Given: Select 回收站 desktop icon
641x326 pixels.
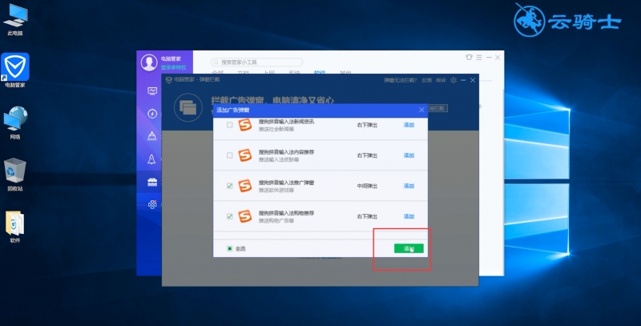Looking at the screenshot, I should tap(15, 175).
